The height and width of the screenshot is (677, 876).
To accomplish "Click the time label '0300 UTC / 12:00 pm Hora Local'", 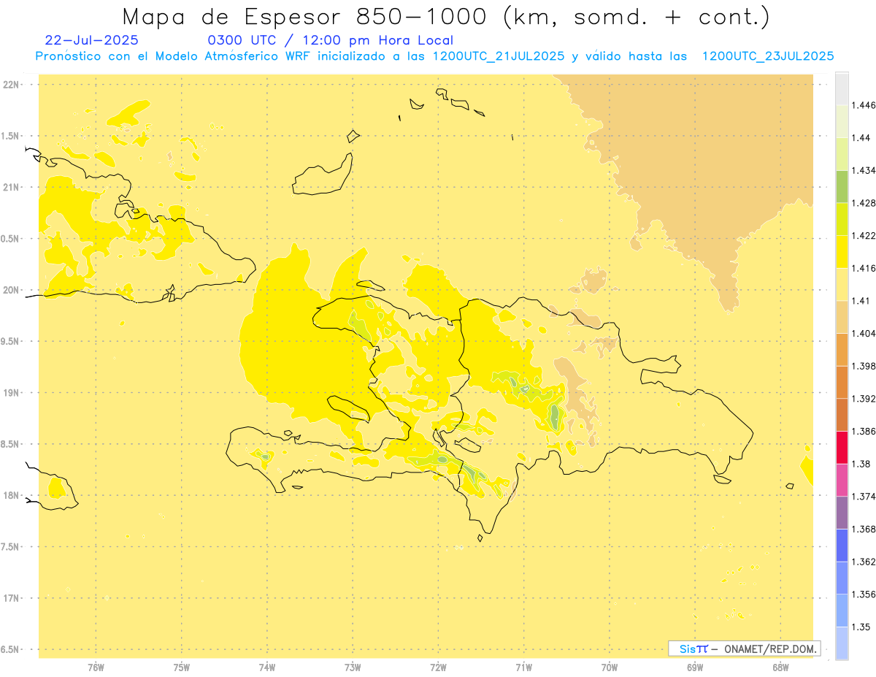I will point(330,41).
